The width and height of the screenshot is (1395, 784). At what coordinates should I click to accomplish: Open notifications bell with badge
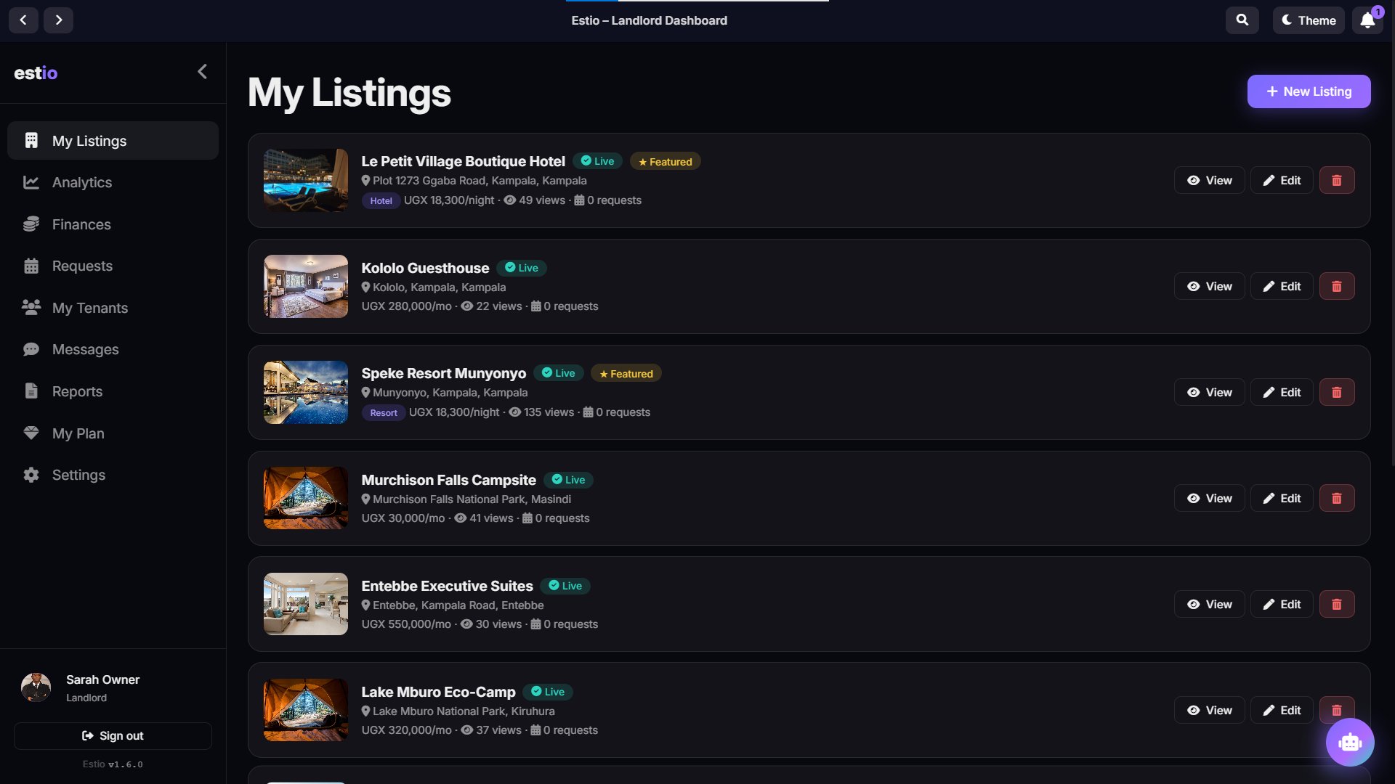click(x=1367, y=20)
